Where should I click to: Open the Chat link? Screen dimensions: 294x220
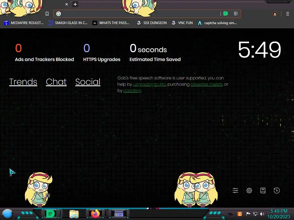tap(56, 82)
